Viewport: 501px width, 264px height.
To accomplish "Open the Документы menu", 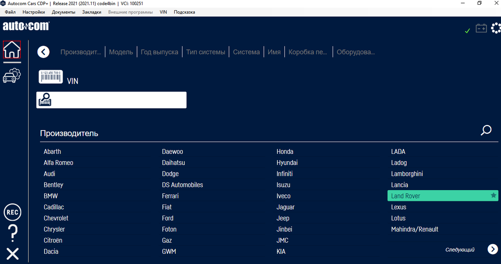I will click(x=63, y=12).
